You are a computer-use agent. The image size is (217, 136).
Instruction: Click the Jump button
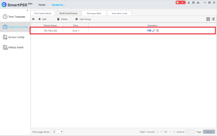pos(209,132)
